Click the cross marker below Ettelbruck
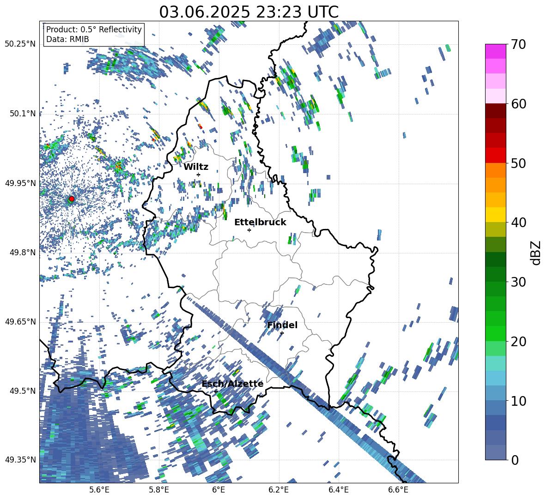 tap(249, 230)
